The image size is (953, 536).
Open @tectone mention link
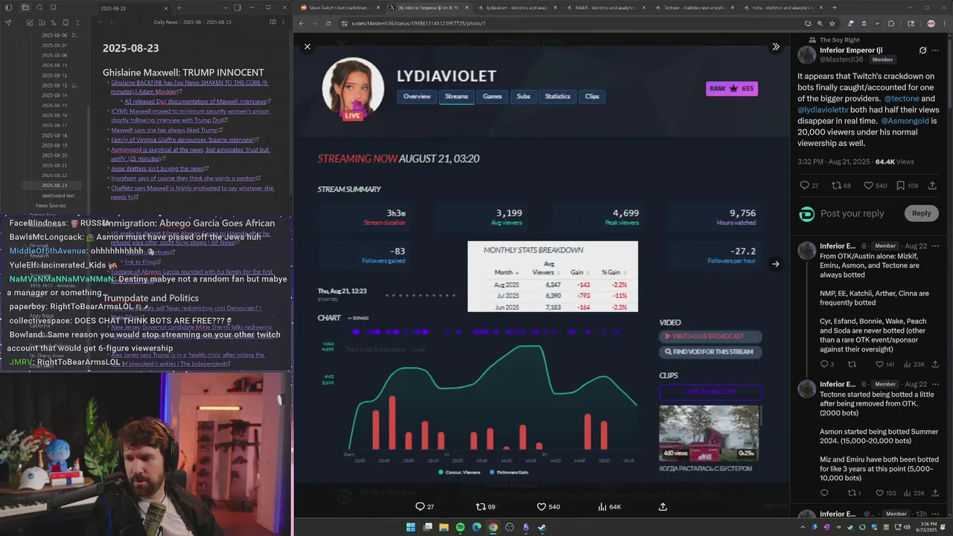click(900, 98)
